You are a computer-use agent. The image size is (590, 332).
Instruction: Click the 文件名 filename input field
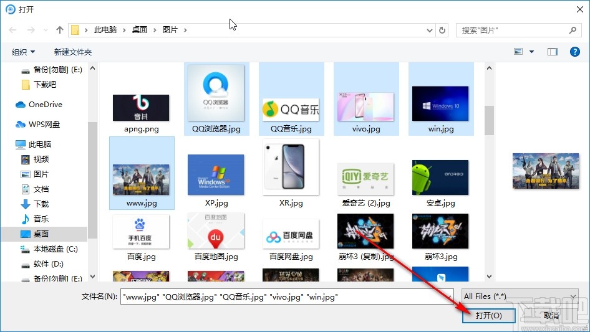click(287, 296)
